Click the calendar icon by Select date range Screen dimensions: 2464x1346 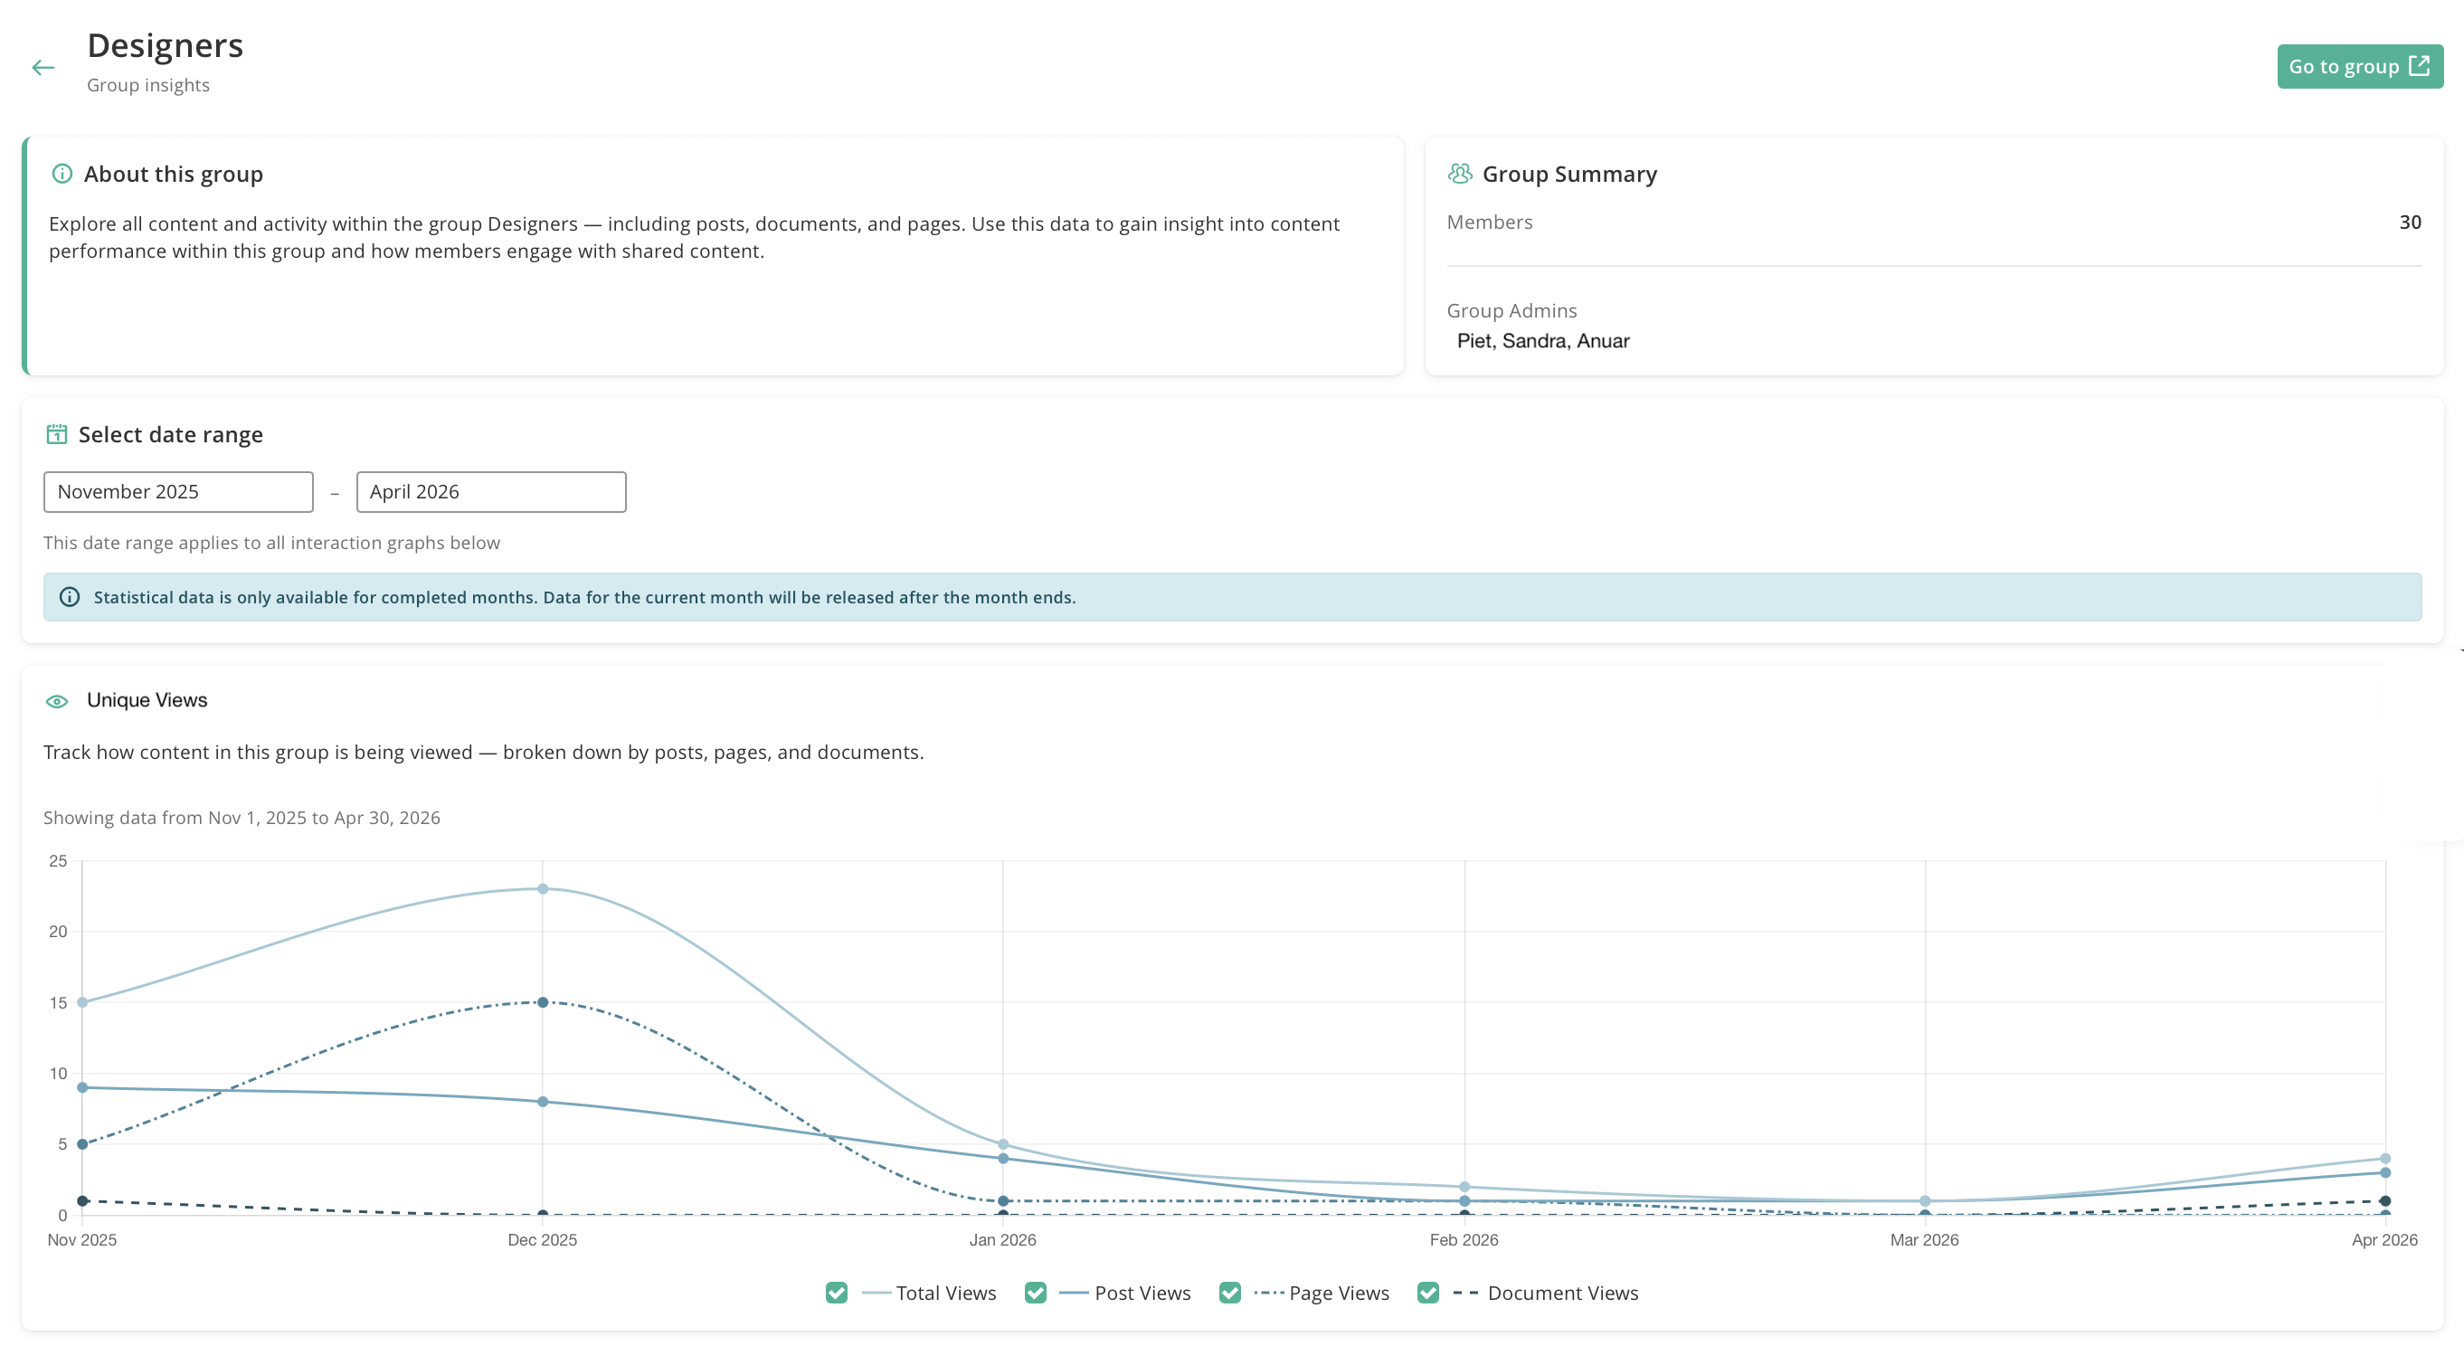(x=56, y=434)
